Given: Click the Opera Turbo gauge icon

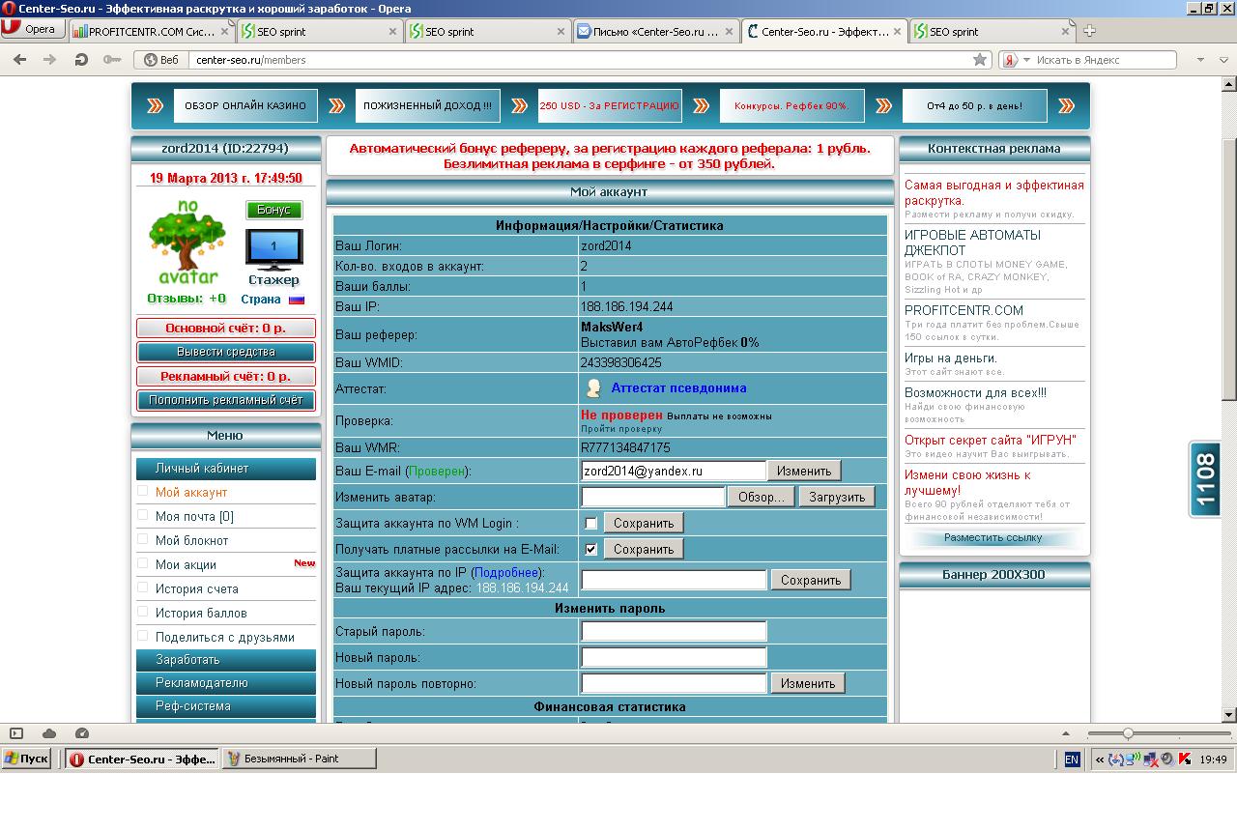Looking at the screenshot, I should [x=82, y=733].
